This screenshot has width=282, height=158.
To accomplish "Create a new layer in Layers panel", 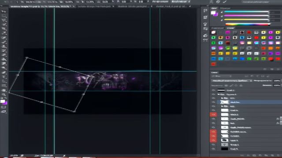I will pyautogui.click(x=272, y=155).
